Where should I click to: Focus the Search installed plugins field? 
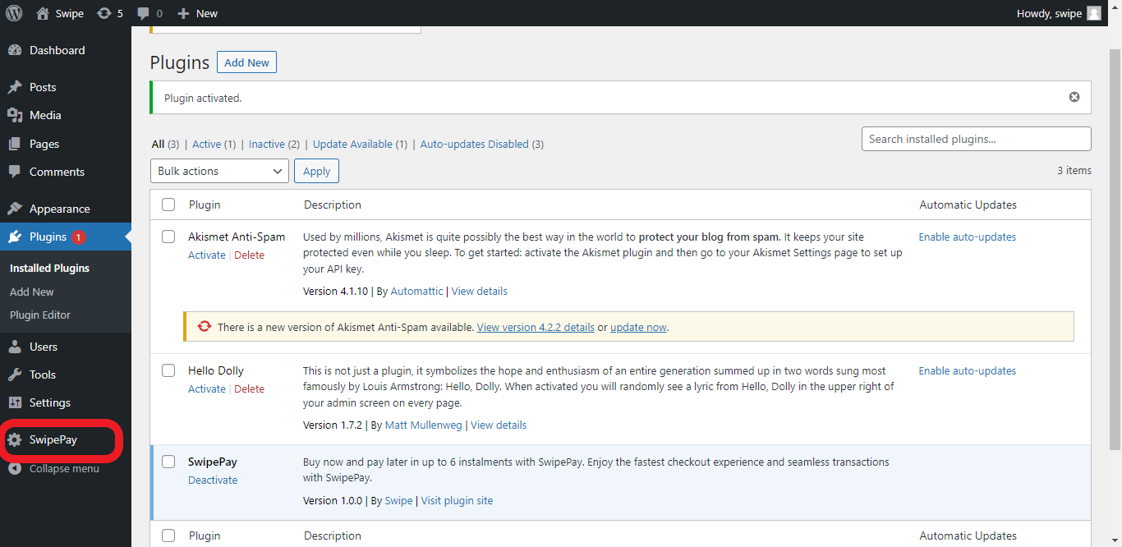click(x=977, y=139)
